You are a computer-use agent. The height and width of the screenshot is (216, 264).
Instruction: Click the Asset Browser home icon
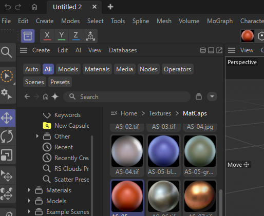tap(46, 97)
